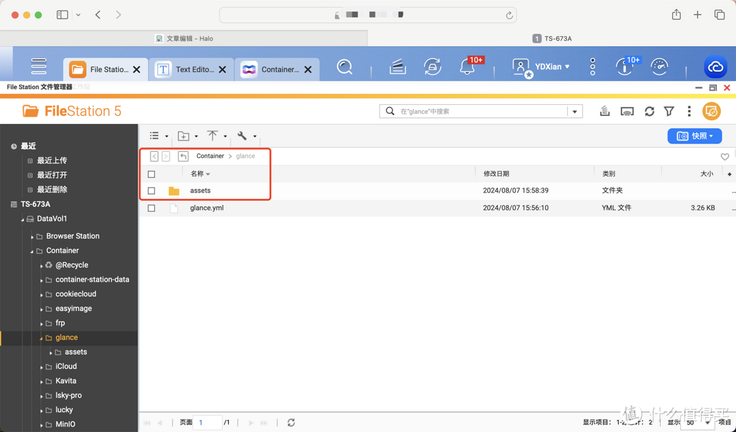Click the create folder icon
This screenshot has height=432, width=736.
[184, 135]
